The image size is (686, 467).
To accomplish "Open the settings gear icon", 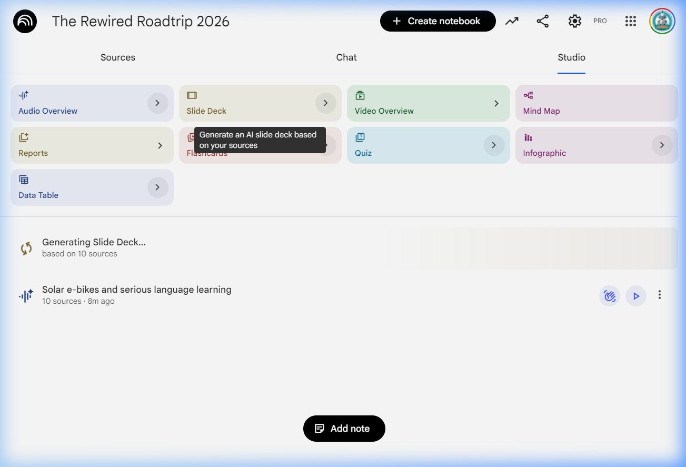I will [x=574, y=21].
